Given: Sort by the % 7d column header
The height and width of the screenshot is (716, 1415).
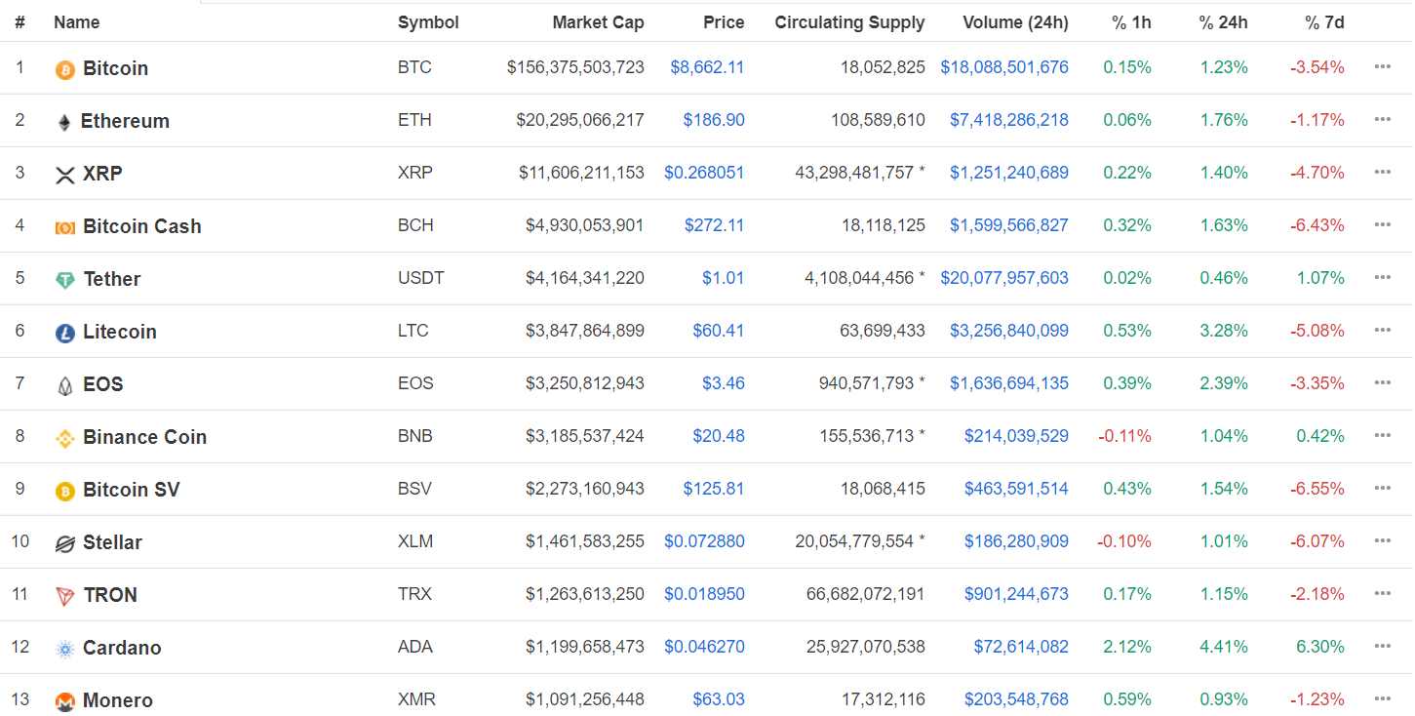Looking at the screenshot, I should point(1324,21).
